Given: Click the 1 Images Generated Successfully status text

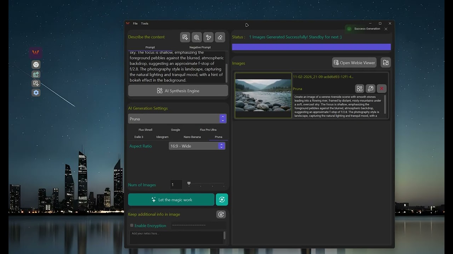Looking at the screenshot, I should [x=296, y=37].
